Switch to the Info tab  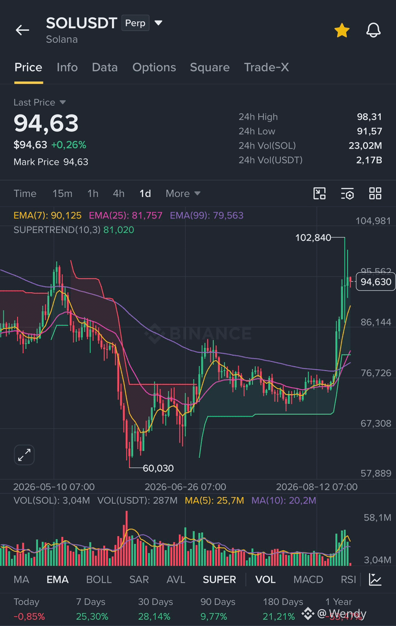pos(67,67)
